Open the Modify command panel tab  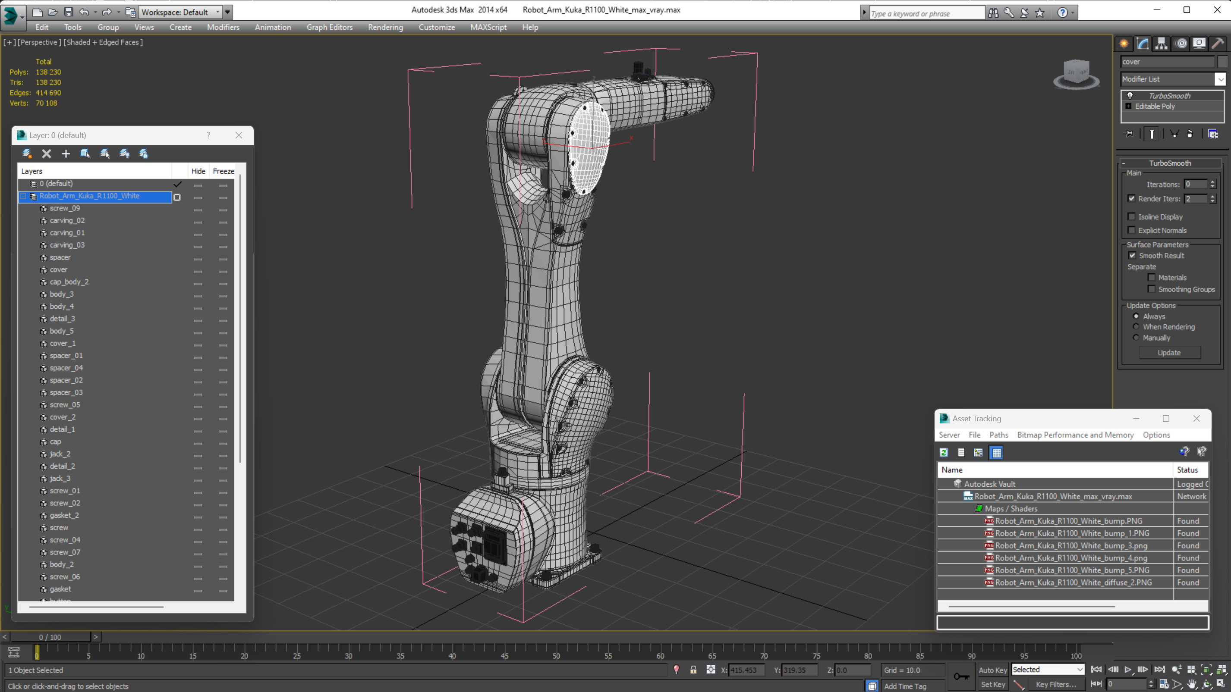[1143, 44]
